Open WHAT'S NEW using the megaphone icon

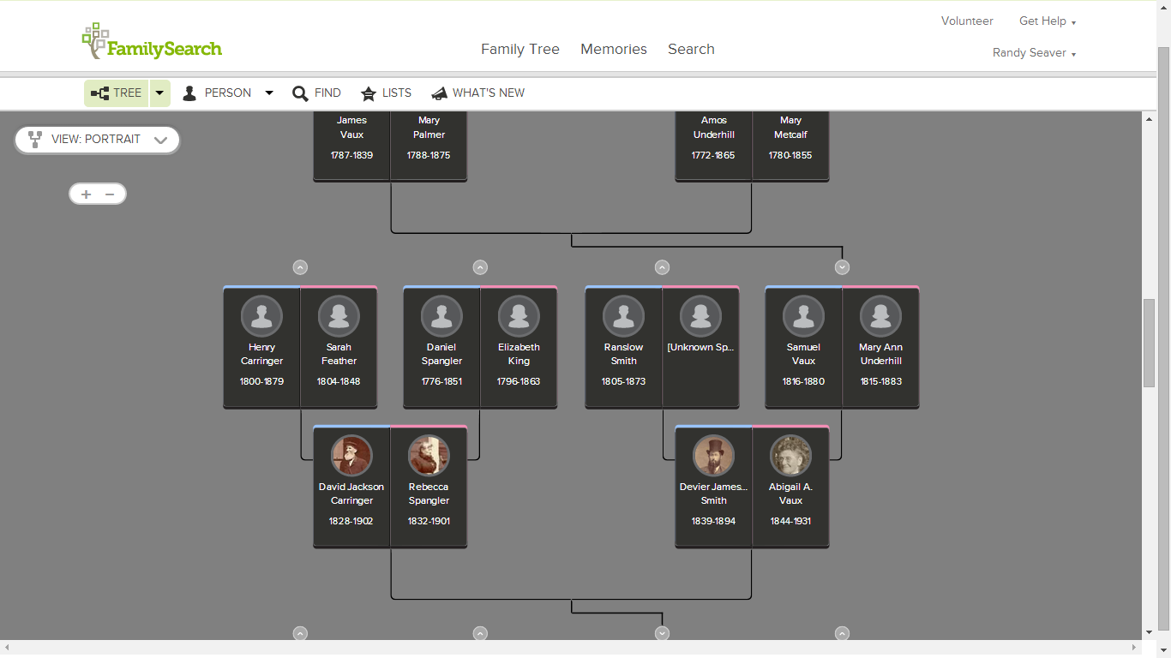(x=440, y=93)
